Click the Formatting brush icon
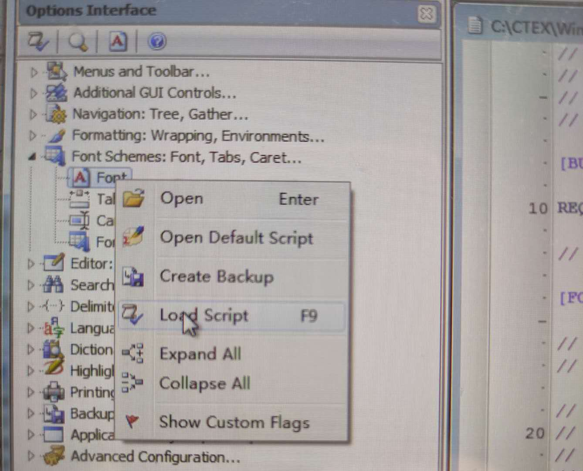Screen dimensions: 583x471 (x=56, y=135)
